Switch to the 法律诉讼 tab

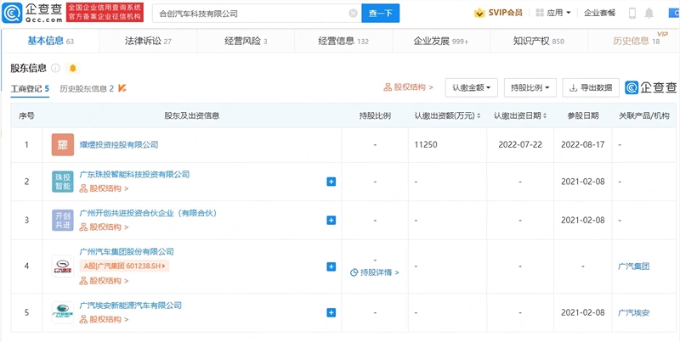[148, 41]
